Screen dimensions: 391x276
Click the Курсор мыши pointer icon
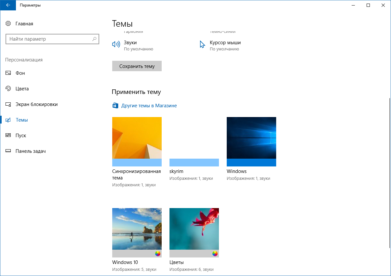[202, 45]
